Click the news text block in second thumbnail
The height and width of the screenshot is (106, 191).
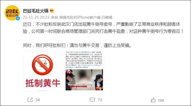click(84, 60)
